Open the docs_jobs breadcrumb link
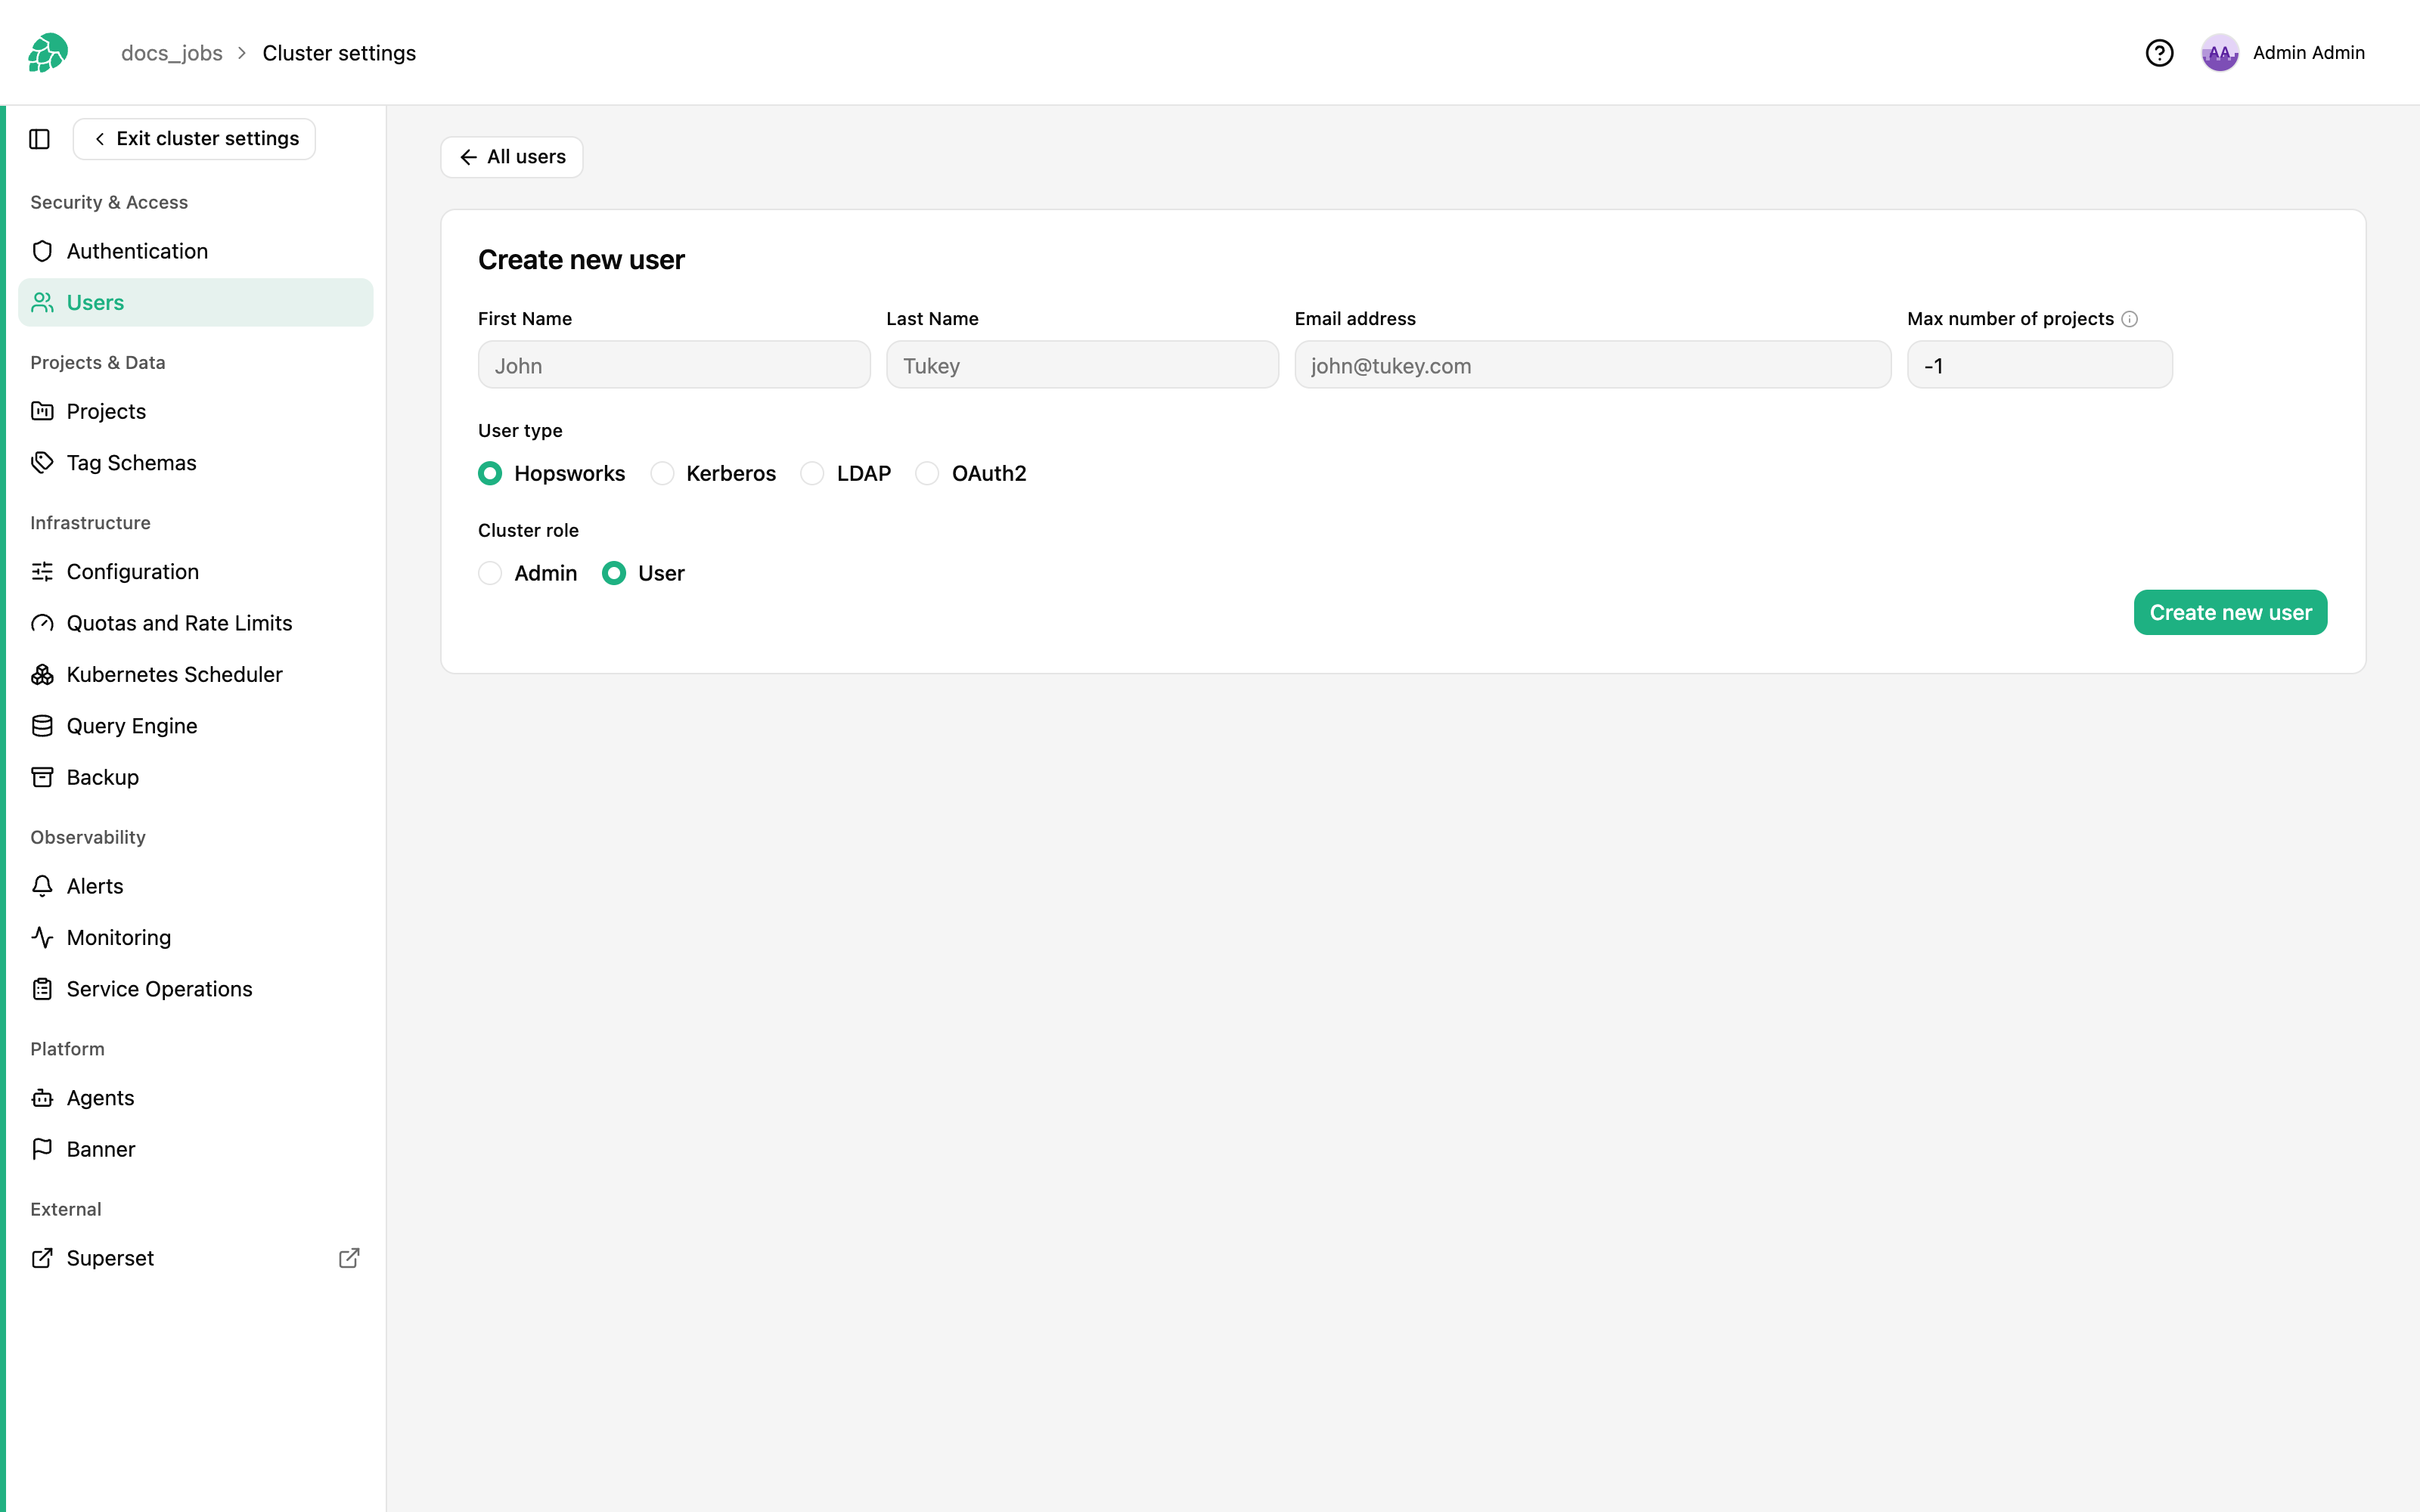 point(172,53)
